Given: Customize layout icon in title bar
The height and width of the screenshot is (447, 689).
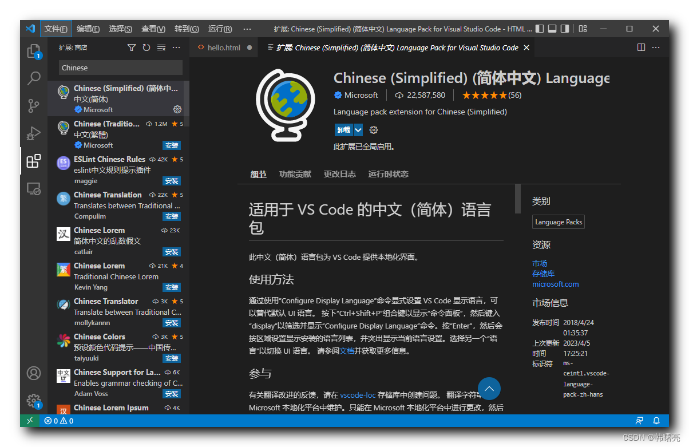Looking at the screenshot, I should click(x=583, y=29).
